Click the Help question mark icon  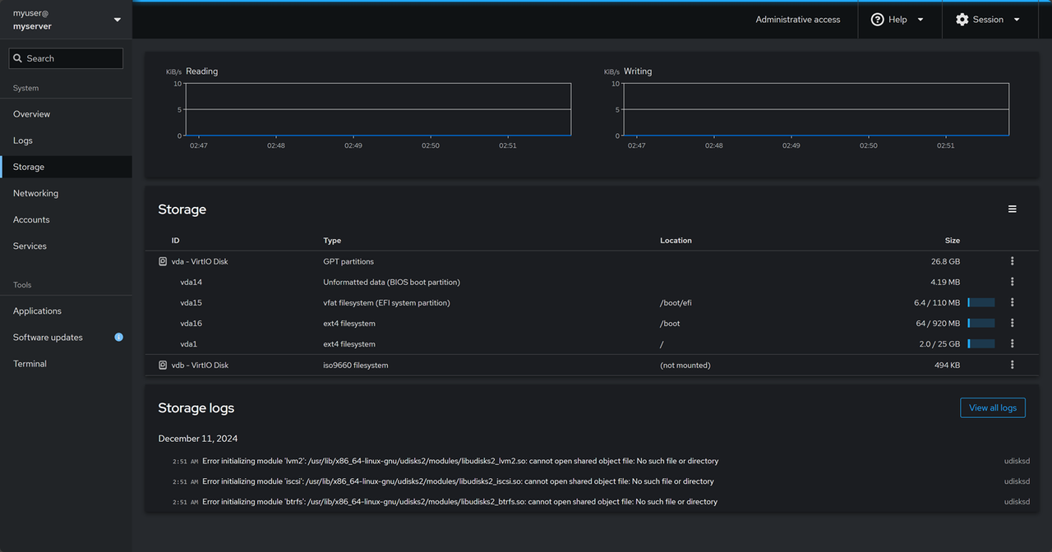point(877,20)
